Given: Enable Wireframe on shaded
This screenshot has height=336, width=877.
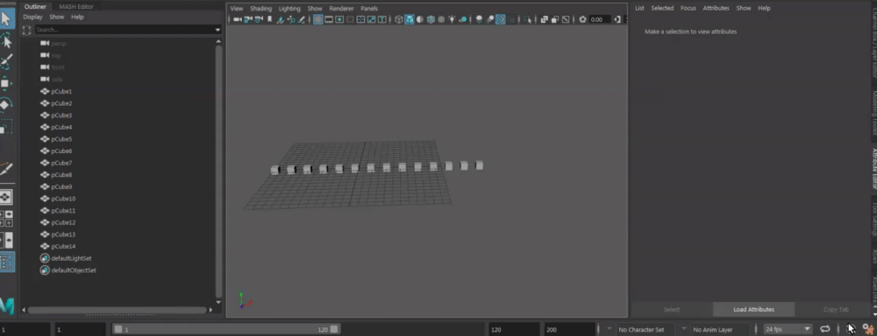Looking at the screenshot, I should click(431, 19).
